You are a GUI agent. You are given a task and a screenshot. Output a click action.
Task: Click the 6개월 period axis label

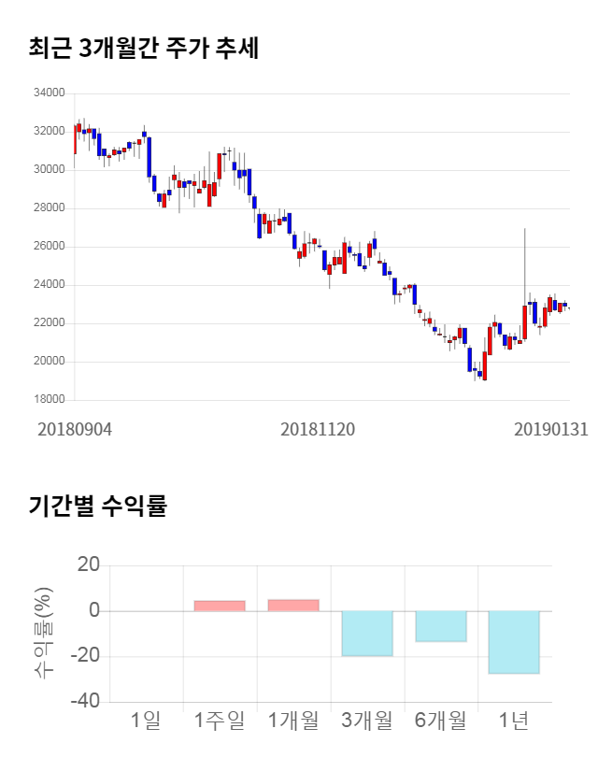[x=441, y=721]
